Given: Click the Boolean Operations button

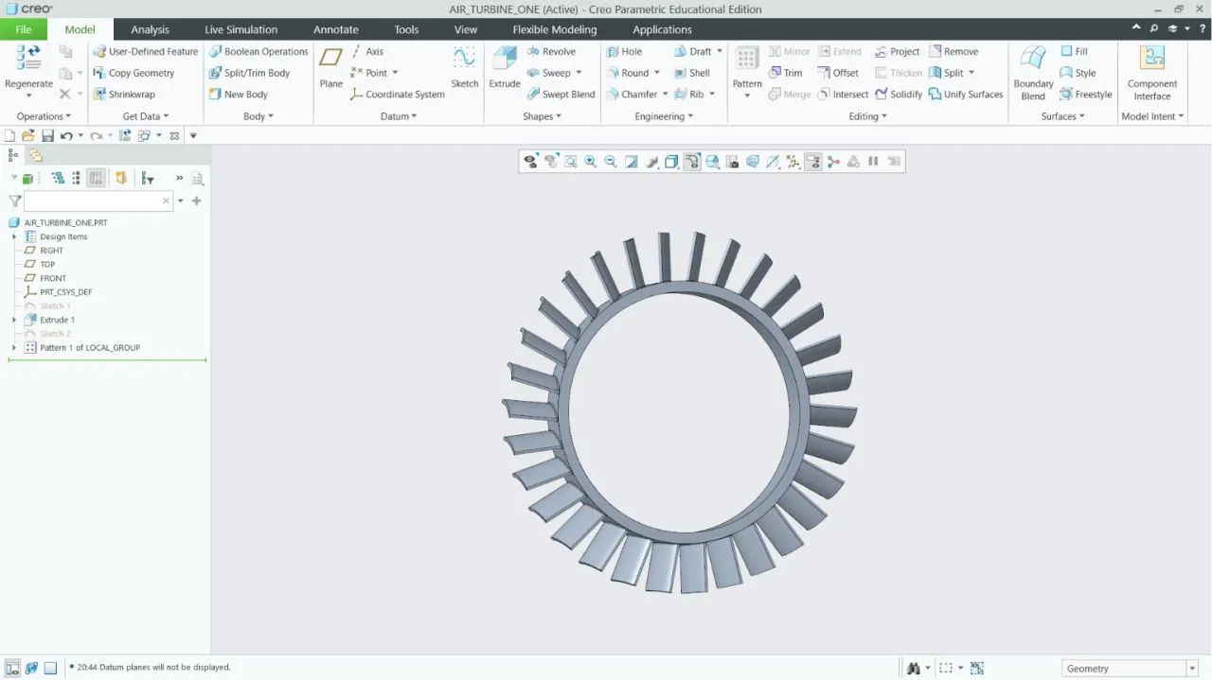Looking at the screenshot, I should point(258,52).
